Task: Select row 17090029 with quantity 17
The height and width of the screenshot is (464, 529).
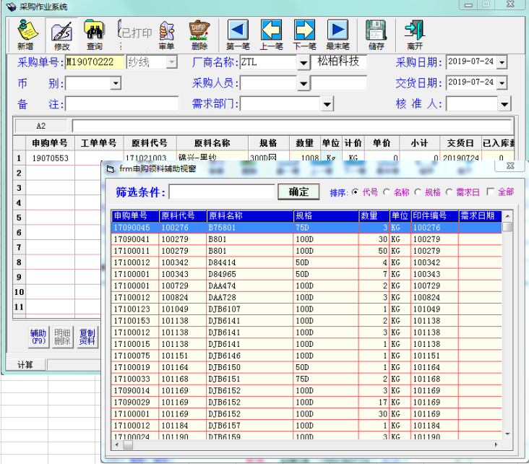Action: [306, 403]
